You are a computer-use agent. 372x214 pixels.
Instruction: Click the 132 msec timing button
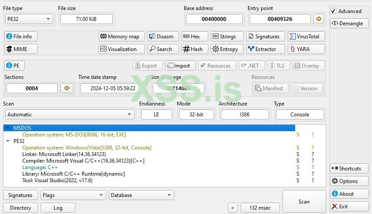(260, 208)
